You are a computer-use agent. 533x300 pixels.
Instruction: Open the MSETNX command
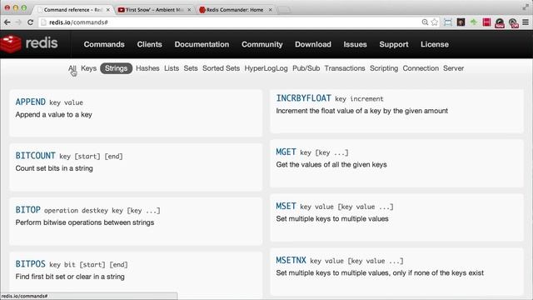pyautogui.click(x=291, y=260)
